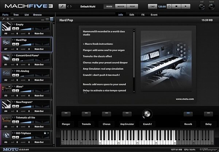
Task: Open the www.motu.com link
Action: 185,99
